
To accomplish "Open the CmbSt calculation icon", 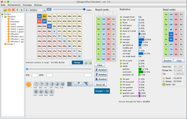I will click(41, 92).
